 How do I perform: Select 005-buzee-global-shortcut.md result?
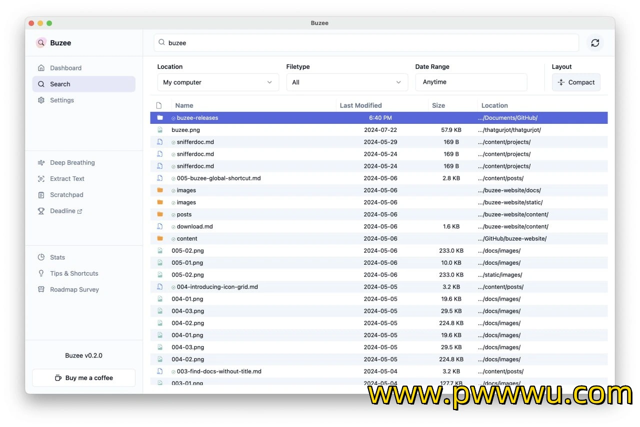click(x=379, y=178)
